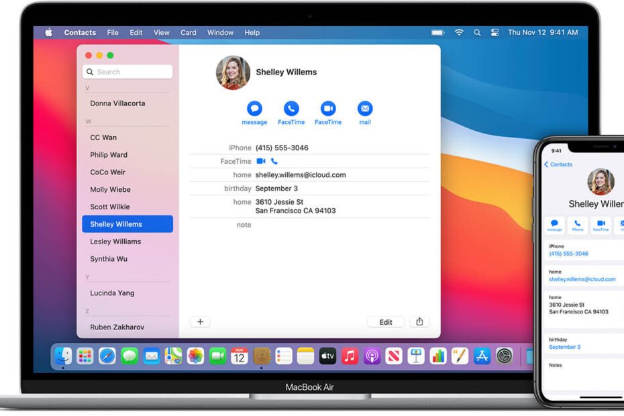Click the small video camera icon in the FaceTime row
This screenshot has height=416, width=624.
261,161
